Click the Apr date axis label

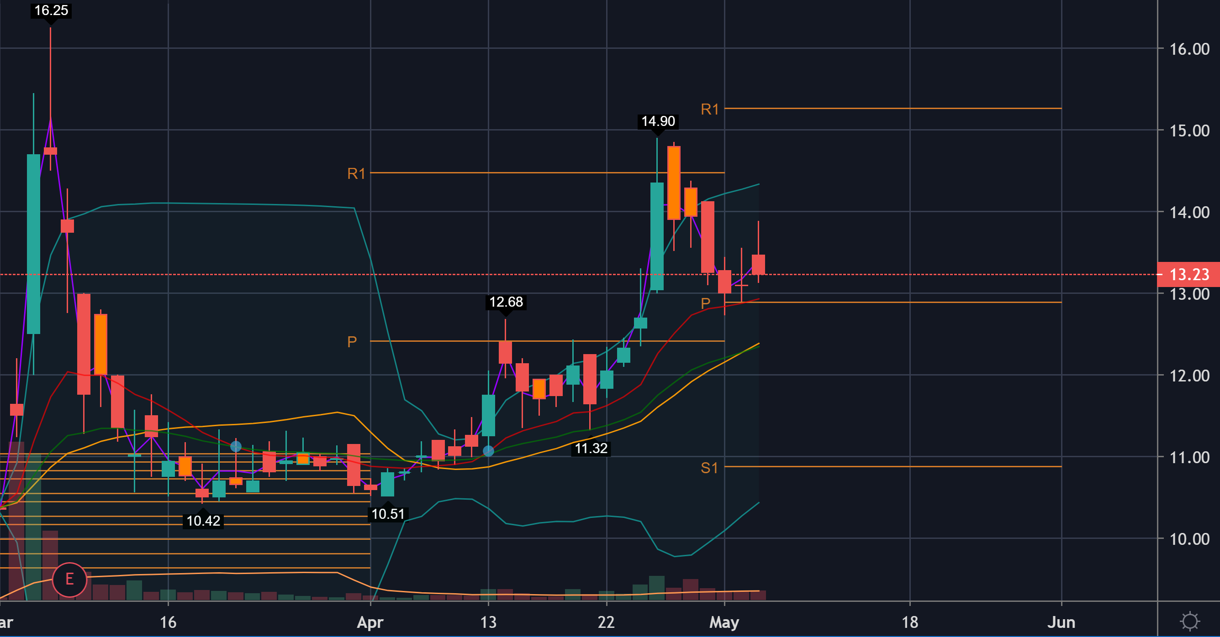click(x=370, y=622)
